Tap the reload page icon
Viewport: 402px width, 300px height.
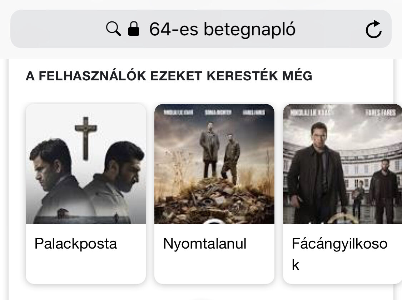click(374, 29)
